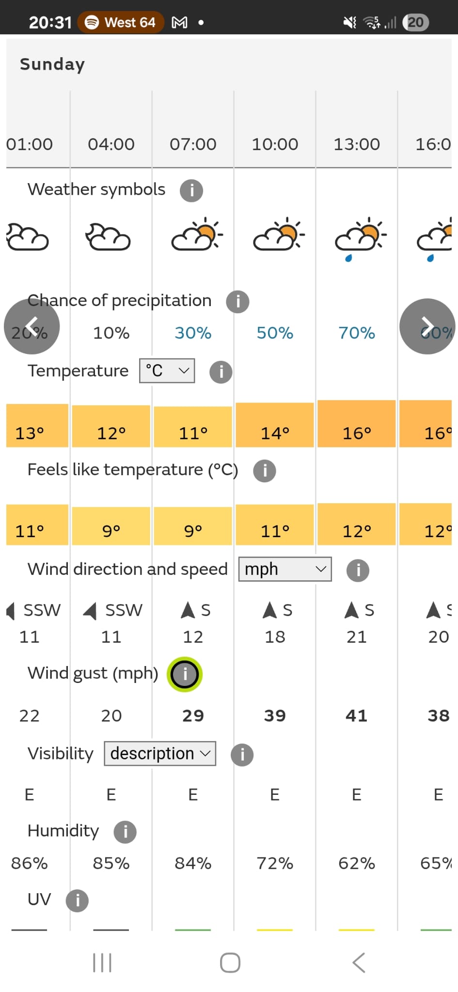This screenshot has width=458, height=992.
Task: Open temperature unit °C dropdown
Action: [x=167, y=371]
